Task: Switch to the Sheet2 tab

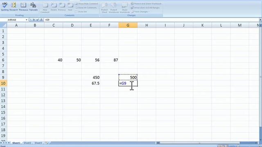Action: [27, 143]
